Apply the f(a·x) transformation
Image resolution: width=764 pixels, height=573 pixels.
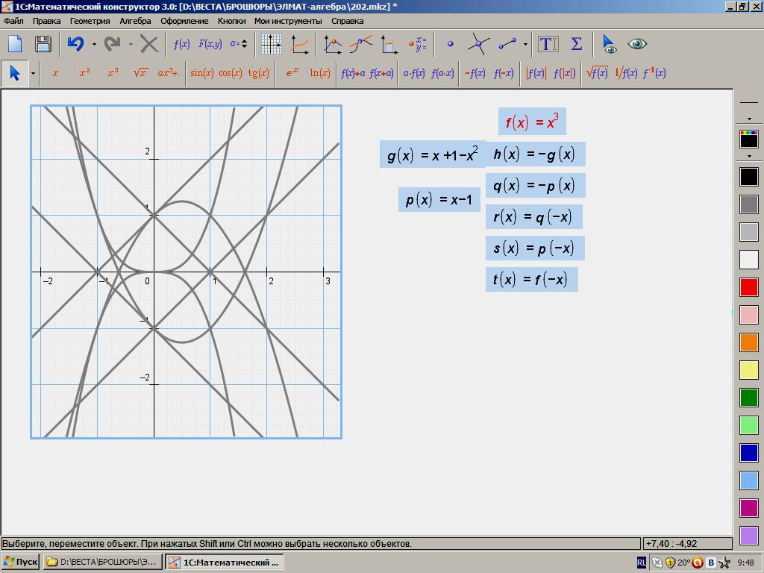(442, 73)
